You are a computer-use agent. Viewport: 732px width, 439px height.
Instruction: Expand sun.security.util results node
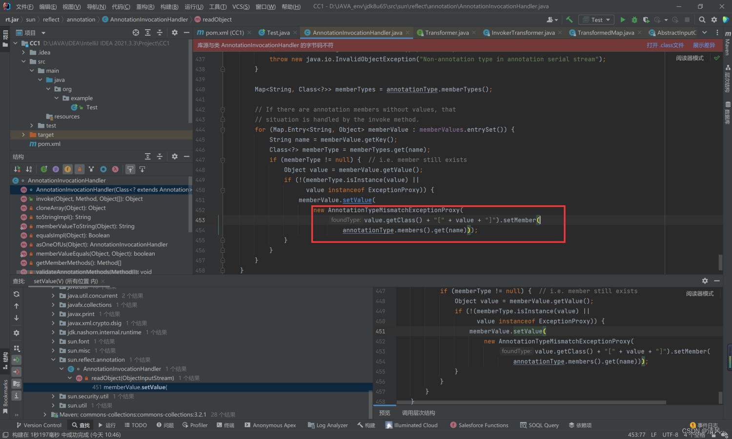(53, 397)
